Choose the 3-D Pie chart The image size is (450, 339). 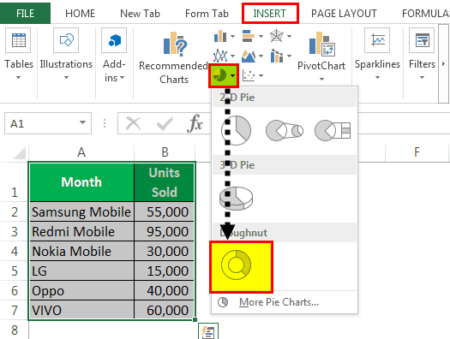point(237,199)
